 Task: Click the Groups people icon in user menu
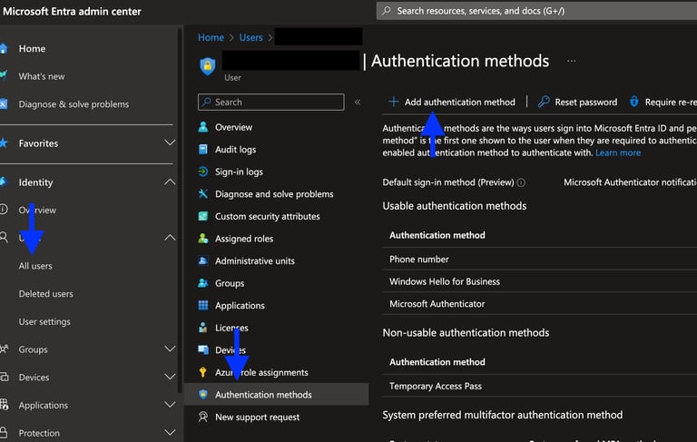[203, 283]
